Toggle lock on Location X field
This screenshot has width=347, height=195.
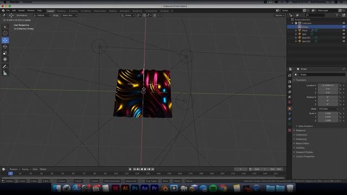340,86
